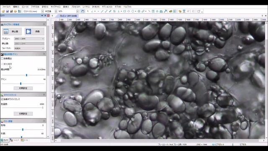268x151 pixels.
Task: Click the export icon at toolbar end
Action: tap(199, 11)
